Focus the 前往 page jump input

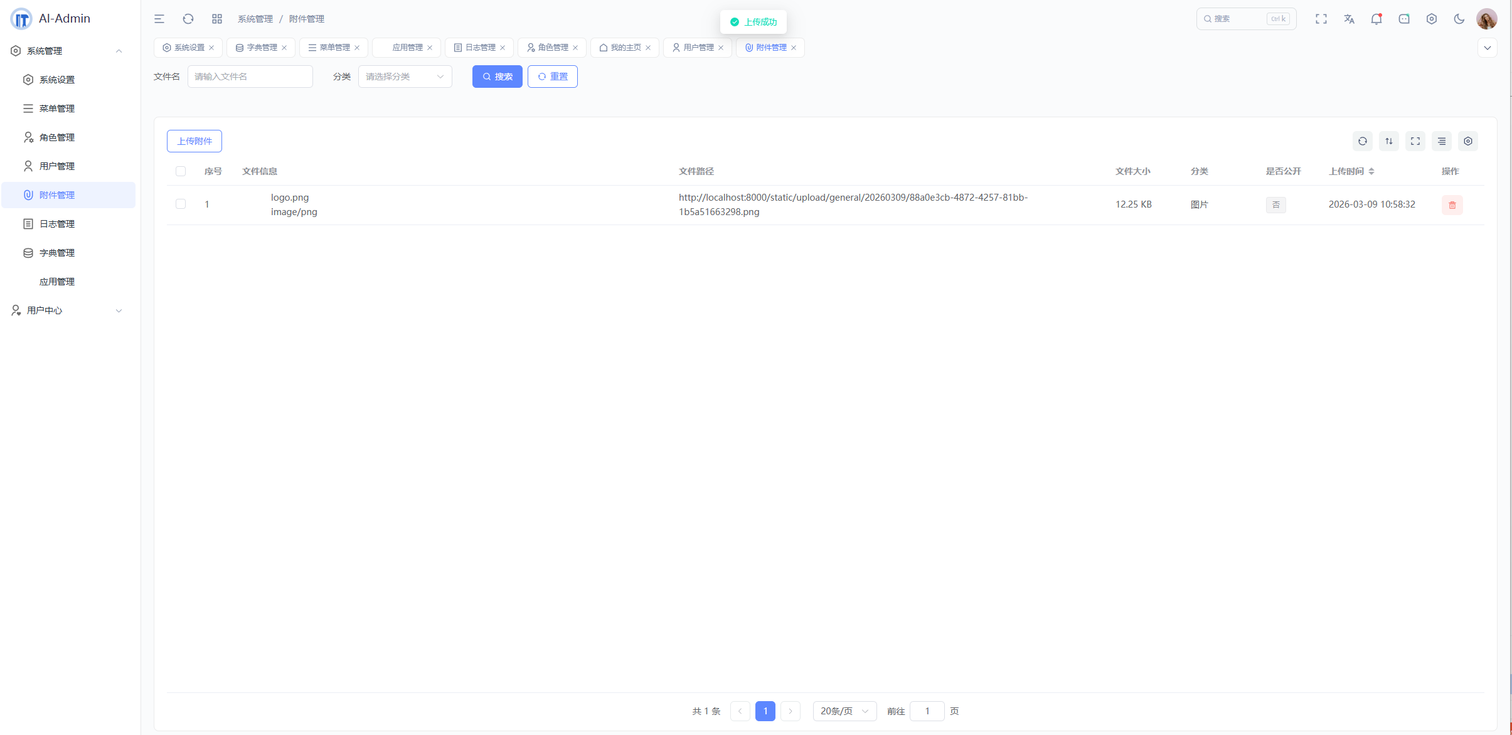tap(927, 711)
